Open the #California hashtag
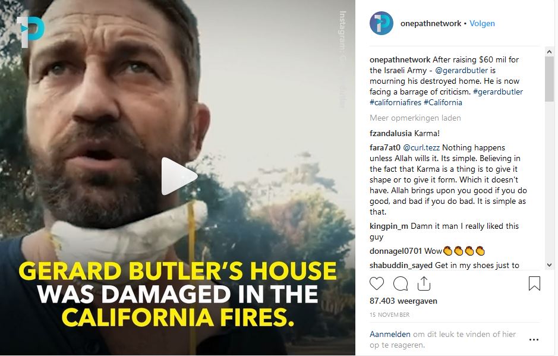Image resolution: width=558 pixels, height=356 pixels. [x=443, y=103]
